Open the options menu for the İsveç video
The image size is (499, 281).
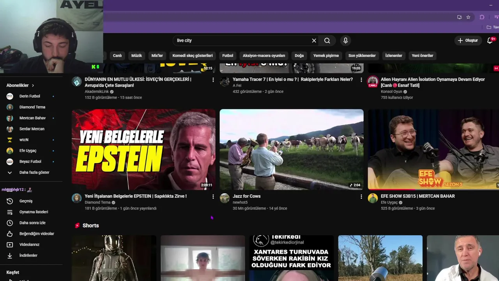point(213,80)
